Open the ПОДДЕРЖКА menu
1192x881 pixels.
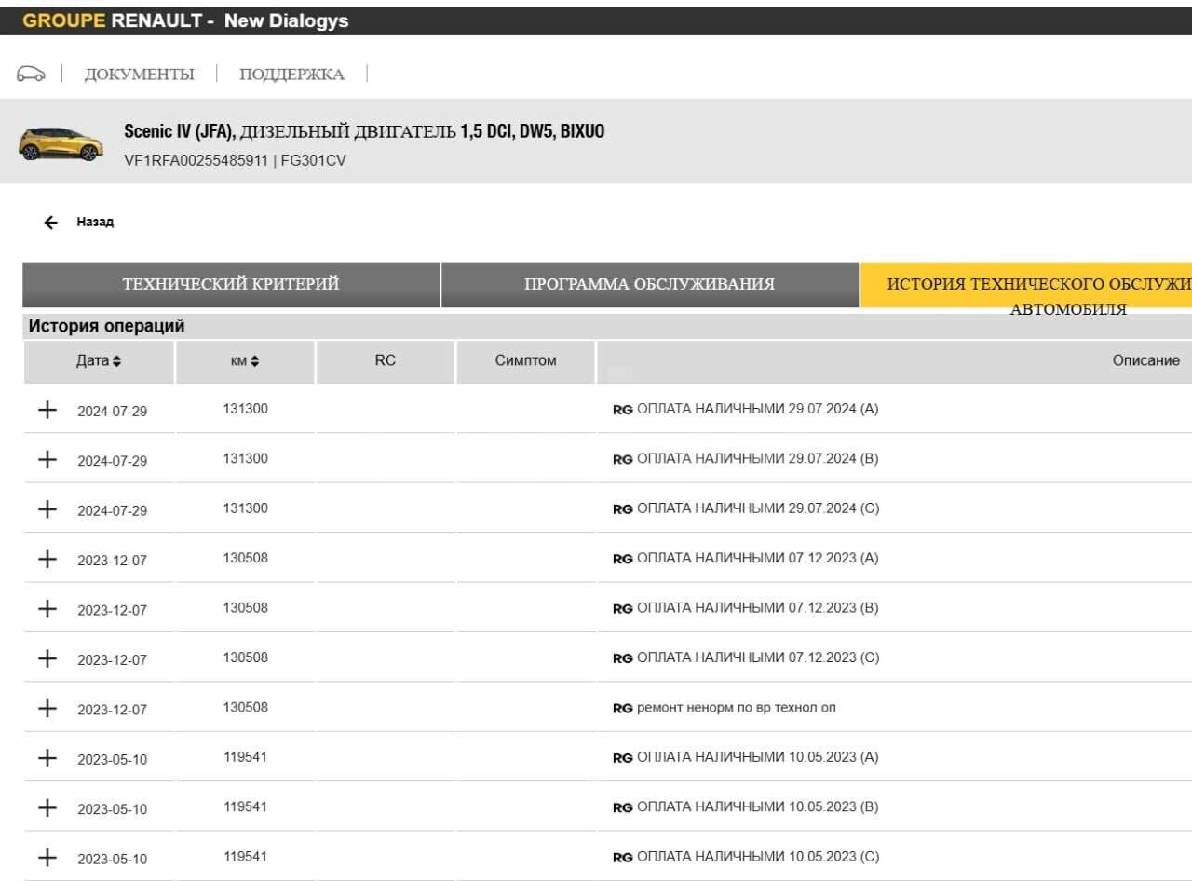[x=291, y=75]
